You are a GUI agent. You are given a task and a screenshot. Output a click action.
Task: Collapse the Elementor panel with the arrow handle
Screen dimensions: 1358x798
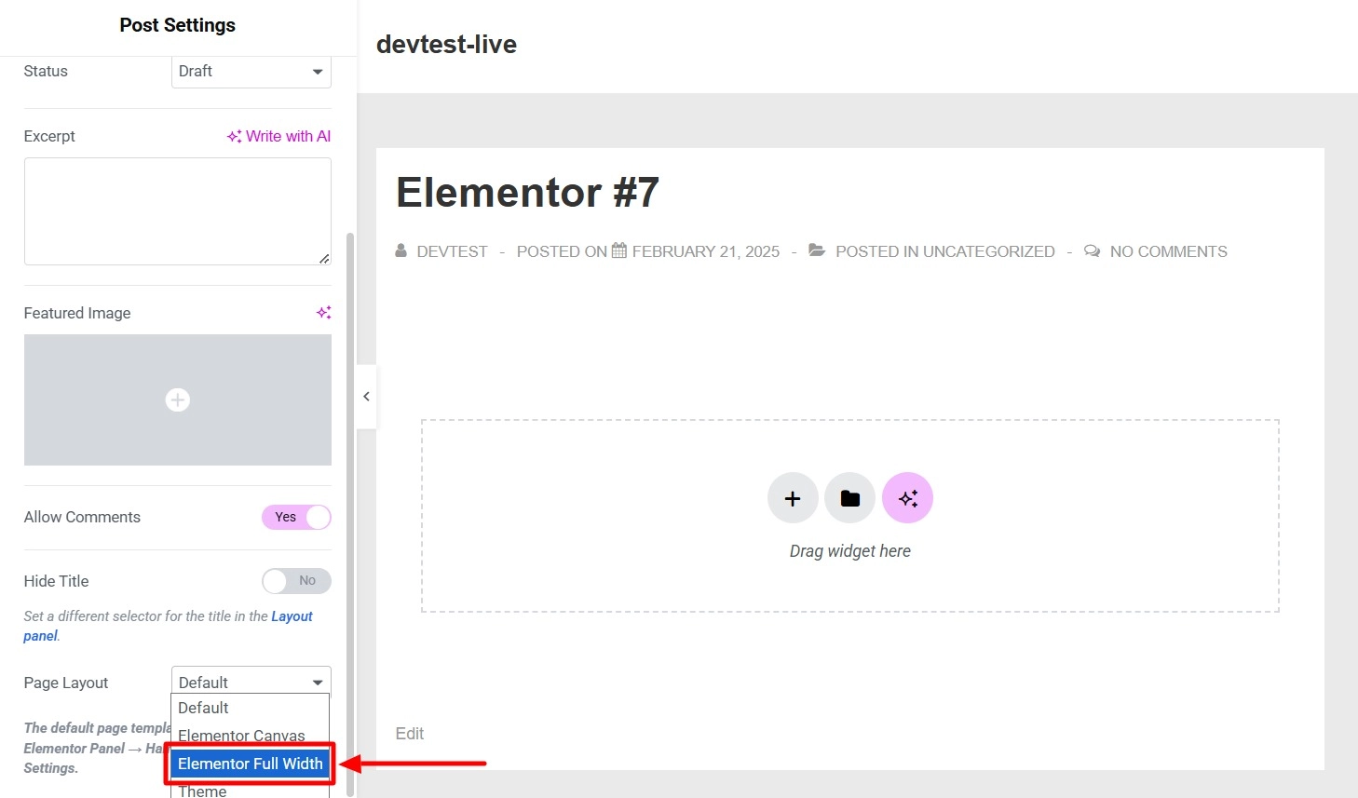(x=367, y=397)
